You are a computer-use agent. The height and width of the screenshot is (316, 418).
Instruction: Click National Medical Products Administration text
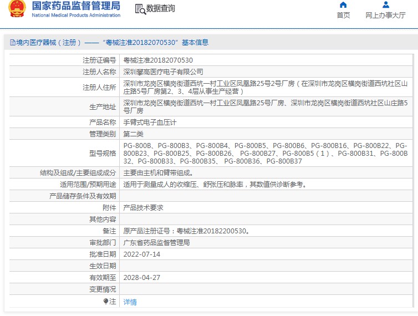[76, 15]
